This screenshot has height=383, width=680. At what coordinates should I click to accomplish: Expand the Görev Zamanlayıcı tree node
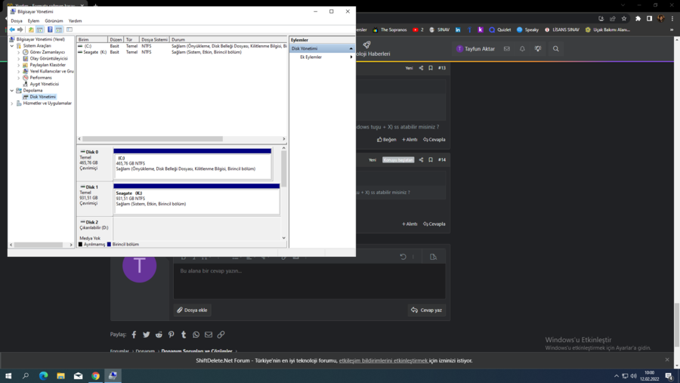19,52
